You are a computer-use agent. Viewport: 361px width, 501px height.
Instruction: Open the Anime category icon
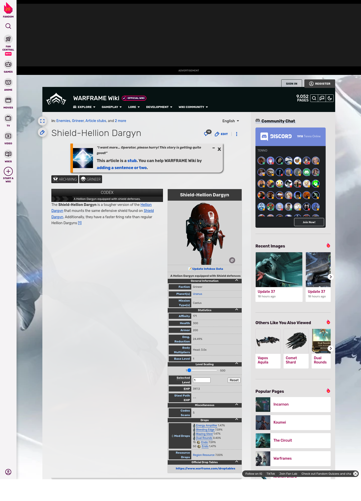(8, 82)
